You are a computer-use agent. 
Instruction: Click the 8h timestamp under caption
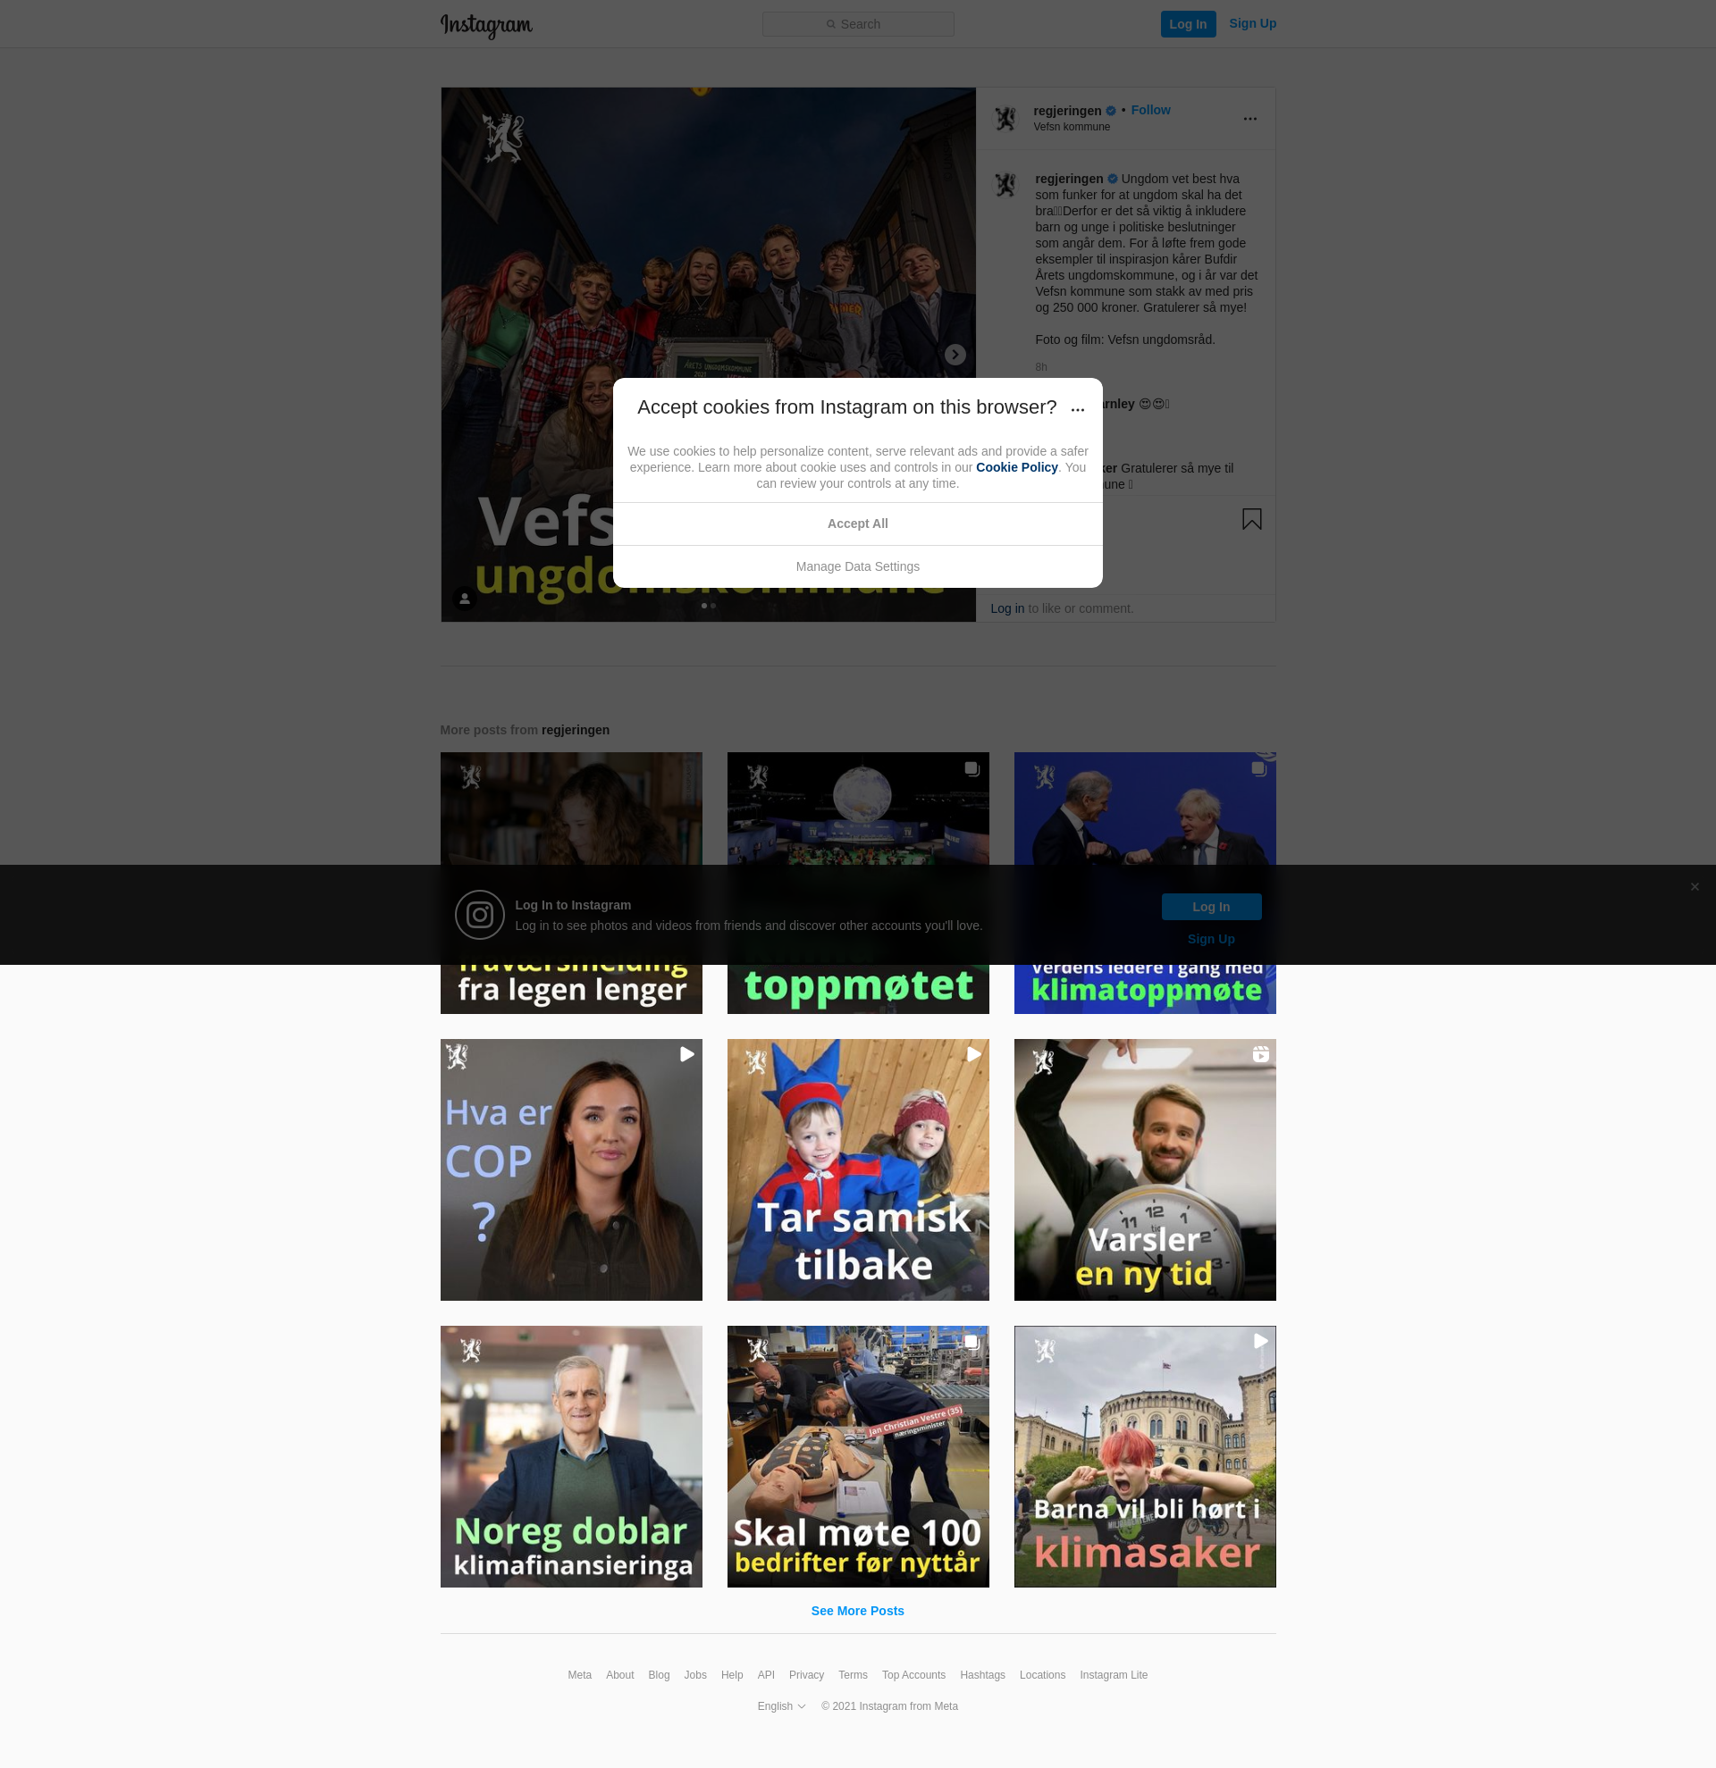pyautogui.click(x=1041, y=367)
